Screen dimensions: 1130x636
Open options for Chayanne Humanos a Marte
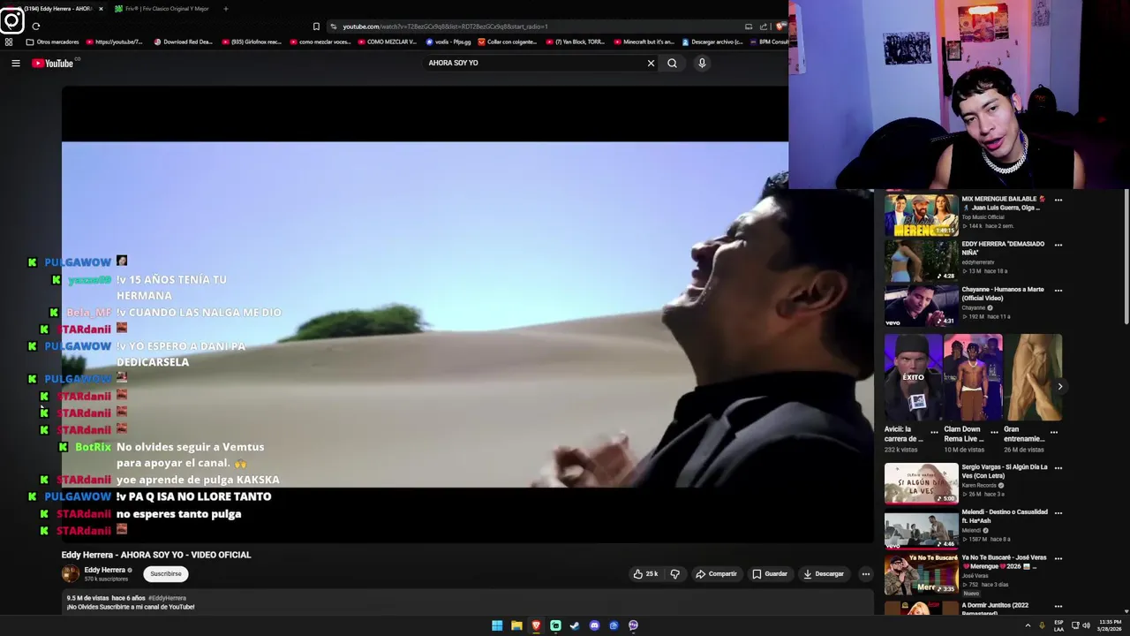(1058, 290)
